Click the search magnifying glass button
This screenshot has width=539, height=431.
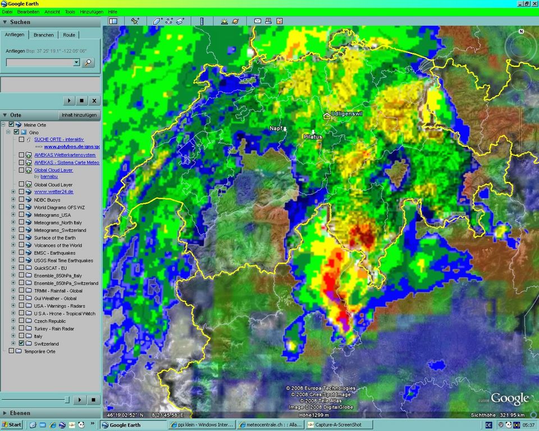[88, 62]
